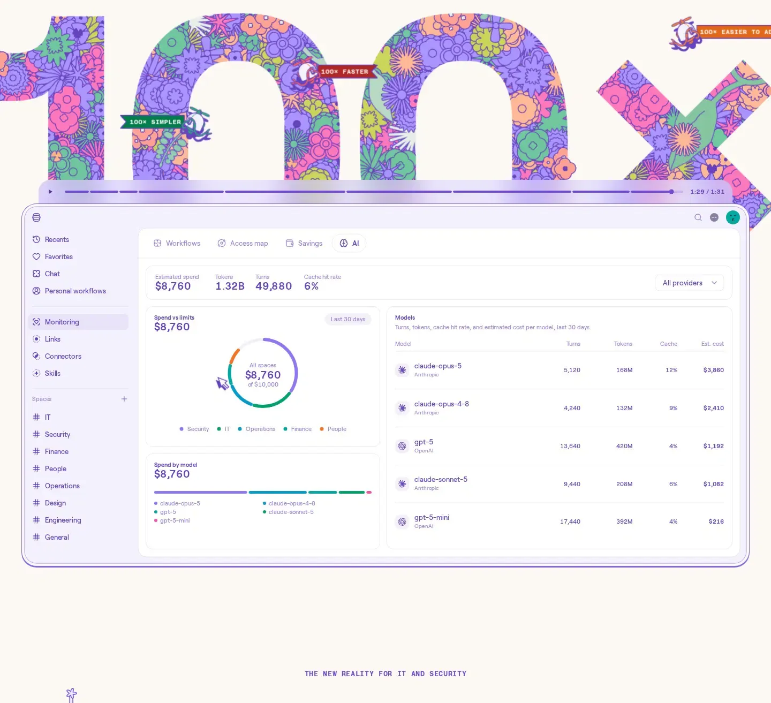The height and width of the screenshot is (703, 771).
Task: Open the All providers dropdown
Action: point(690,283)
